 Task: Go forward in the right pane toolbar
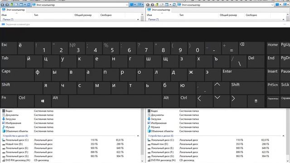(152, 5)
